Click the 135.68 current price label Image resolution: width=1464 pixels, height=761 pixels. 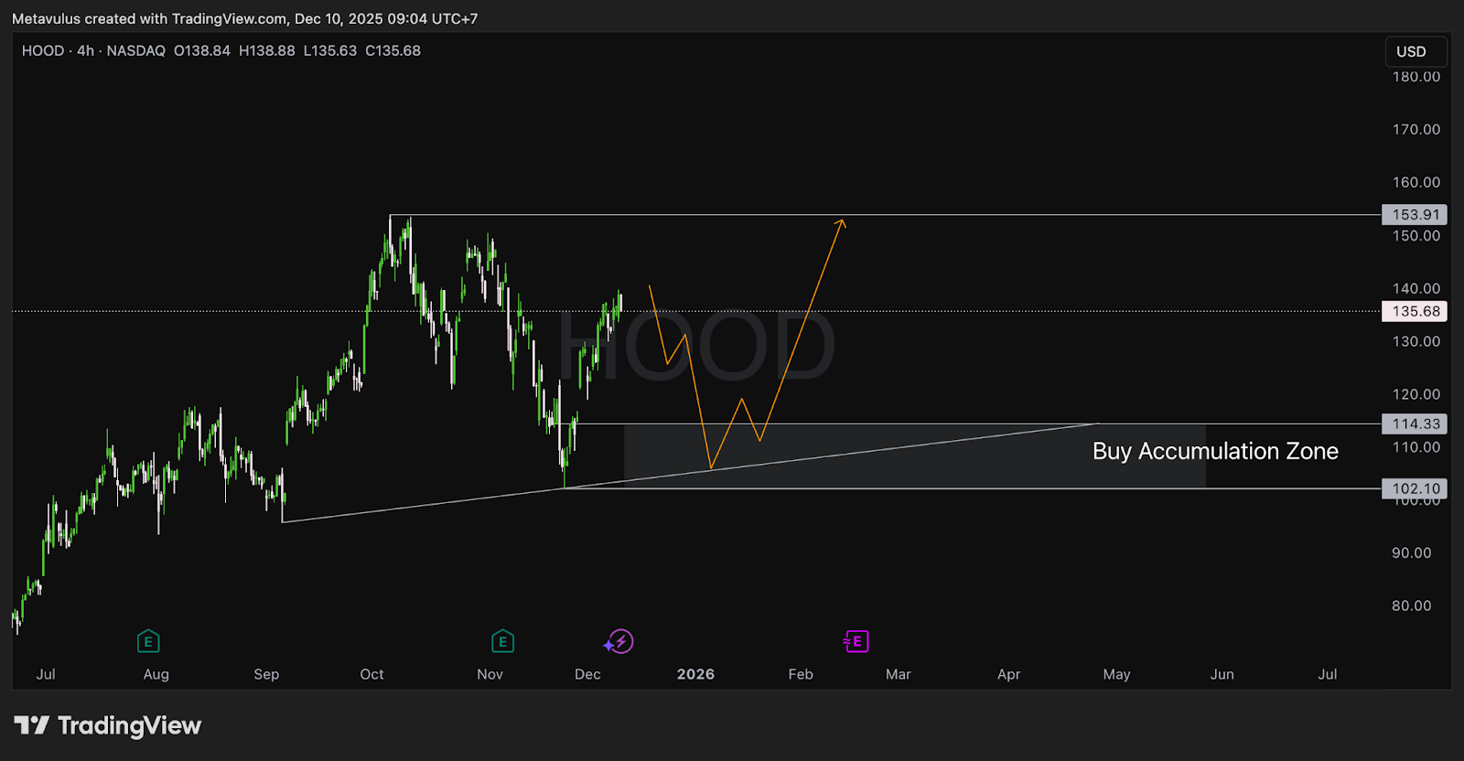[1415, 312]
